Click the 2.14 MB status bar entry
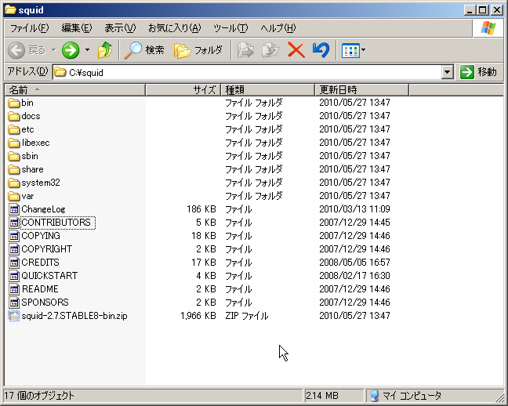Viewport: 508px width, 406px height. tap(322, 396)
